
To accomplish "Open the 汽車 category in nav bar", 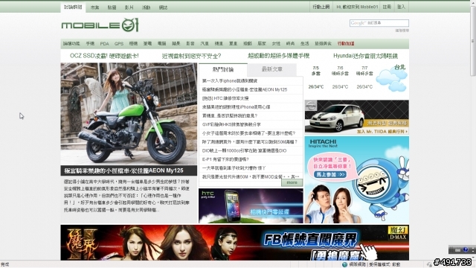I will 205,43.
